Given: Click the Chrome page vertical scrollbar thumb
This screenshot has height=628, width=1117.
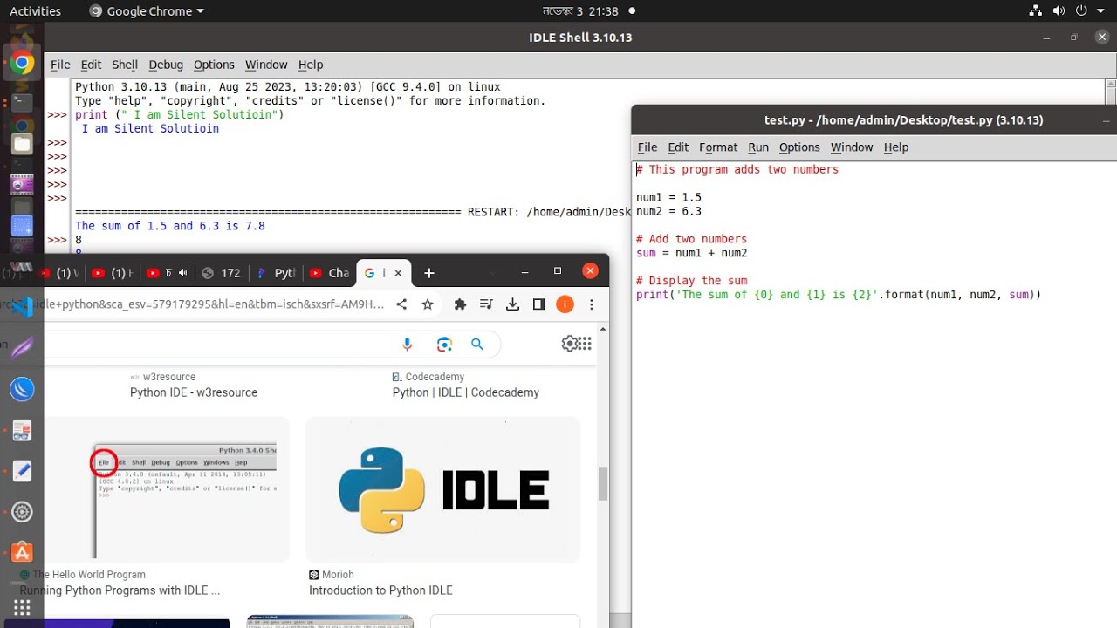Looking at the screenshot, I should (x=602, y=483).
